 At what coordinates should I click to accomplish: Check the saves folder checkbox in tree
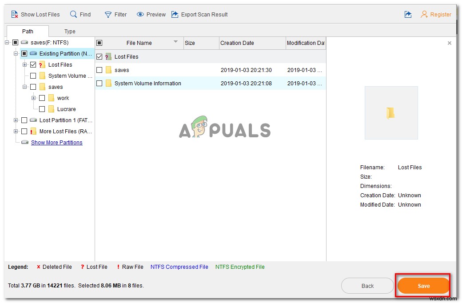tap(33, 87)
